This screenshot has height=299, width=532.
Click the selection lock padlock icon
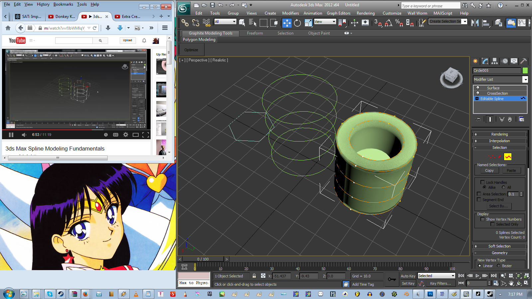pos(254,276)
